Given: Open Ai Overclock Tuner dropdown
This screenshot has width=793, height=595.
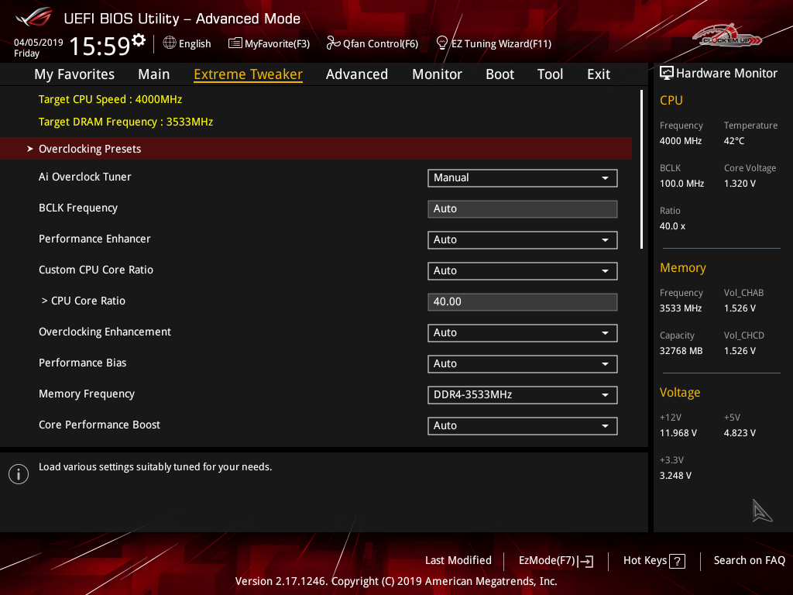Looking at the screenshot, I should [522, 177].
